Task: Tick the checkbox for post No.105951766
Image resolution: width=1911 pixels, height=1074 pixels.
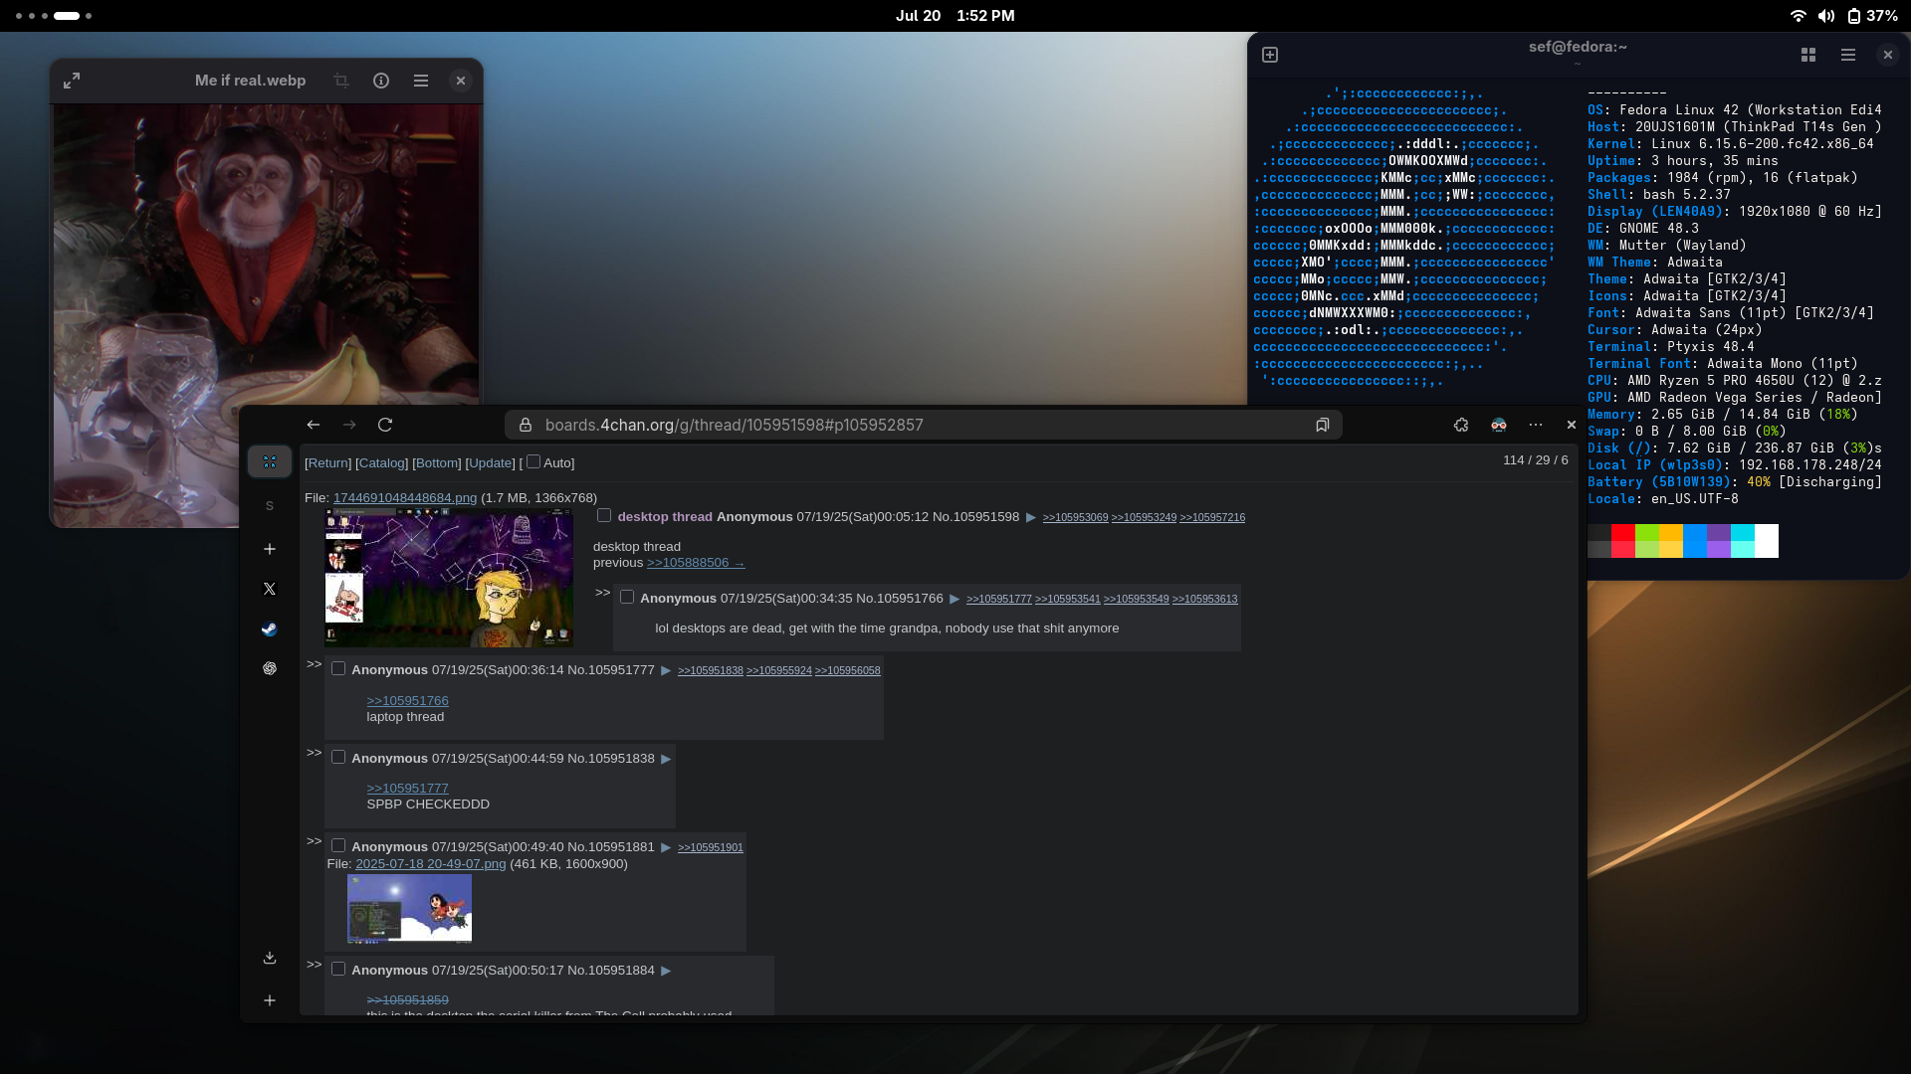Action: tap(627, 597)
